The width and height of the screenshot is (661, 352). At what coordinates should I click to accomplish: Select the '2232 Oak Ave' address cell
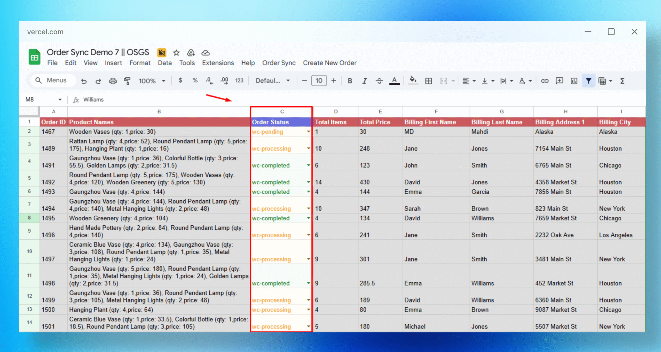pyautogui.click(x=565, y=232)
